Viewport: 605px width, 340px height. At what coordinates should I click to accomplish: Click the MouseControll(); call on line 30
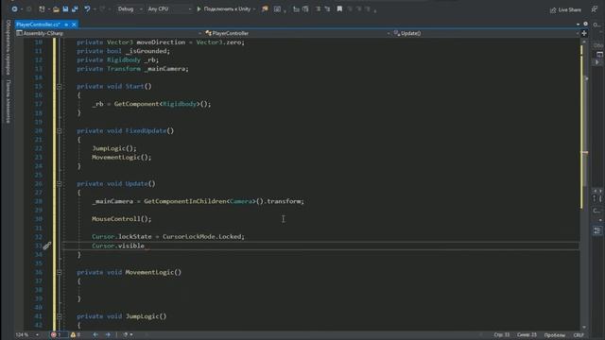coord(122,219)
